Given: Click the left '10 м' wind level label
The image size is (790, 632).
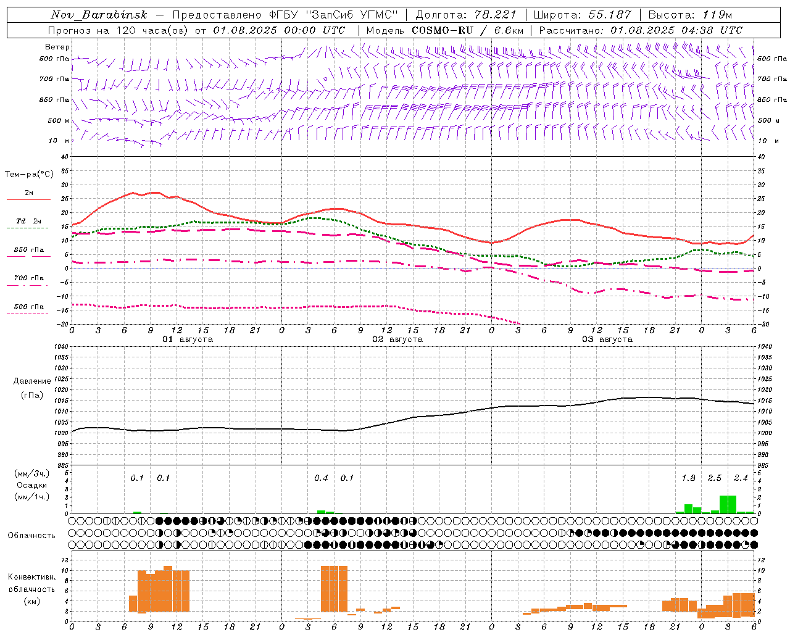Looking at the screenshot, I should pyautogui.click(x=59, y=141).
